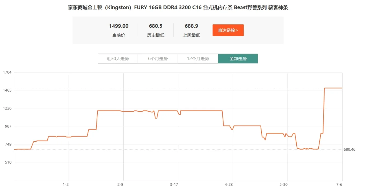
Task: Click last week low value 688.9
Action: (x=192, y=26)
